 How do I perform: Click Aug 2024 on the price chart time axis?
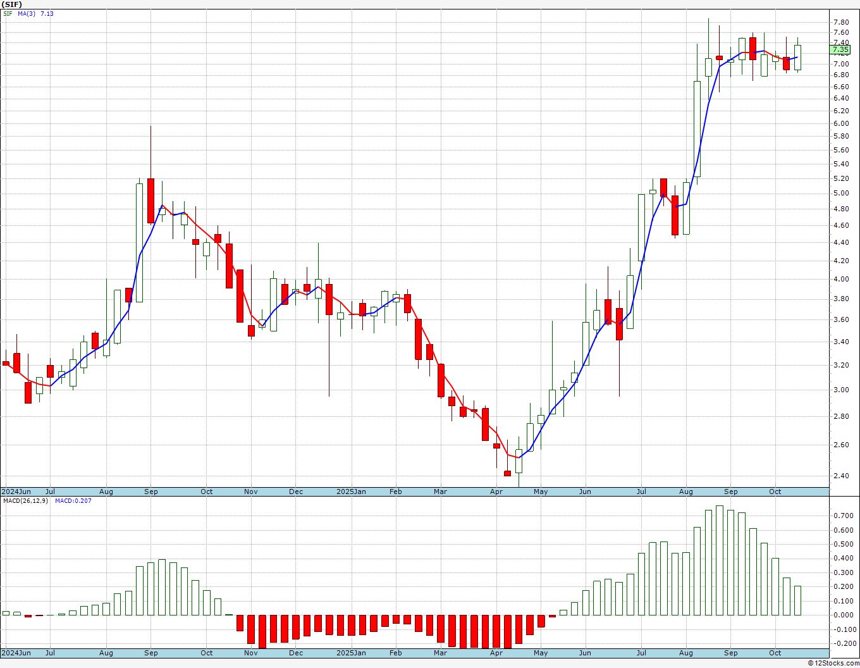click(x=106, y=492)
